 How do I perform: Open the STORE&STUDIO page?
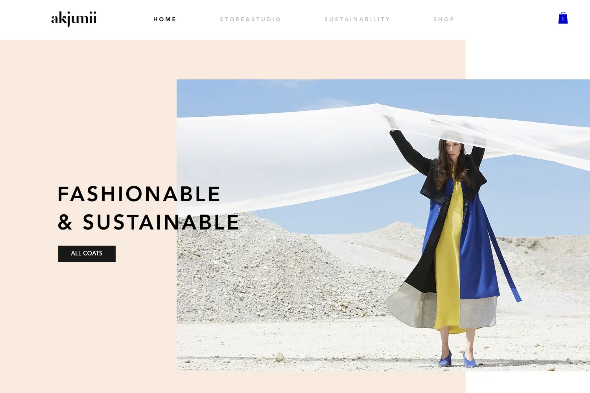point(251,19)
